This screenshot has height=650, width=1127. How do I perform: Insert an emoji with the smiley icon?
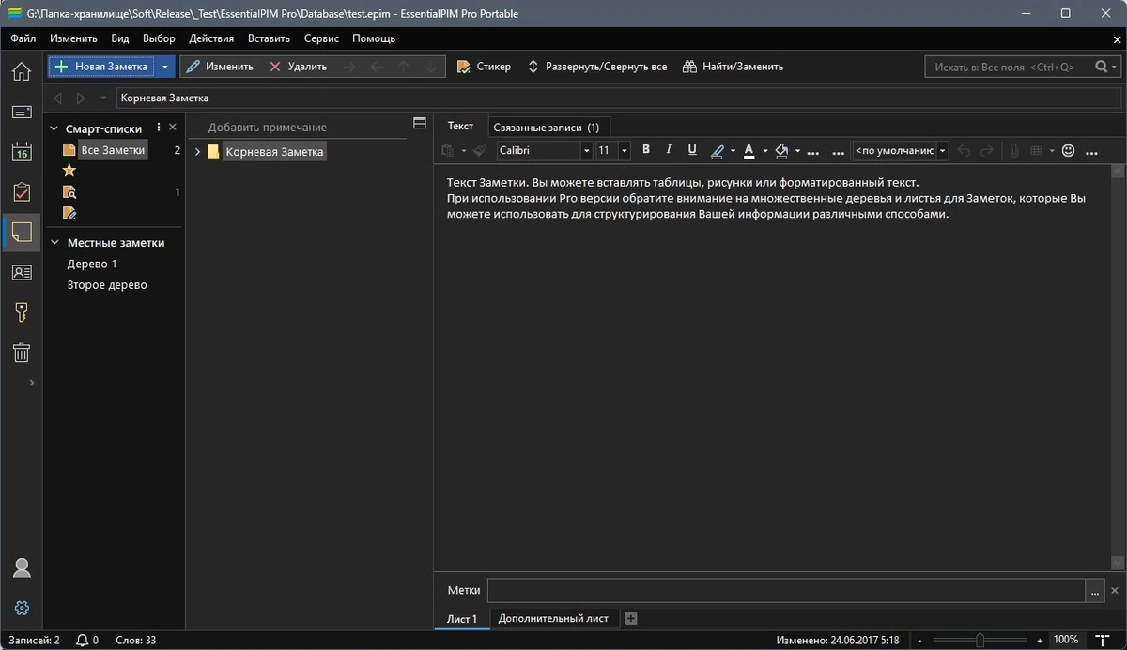tap(1068, 151)
